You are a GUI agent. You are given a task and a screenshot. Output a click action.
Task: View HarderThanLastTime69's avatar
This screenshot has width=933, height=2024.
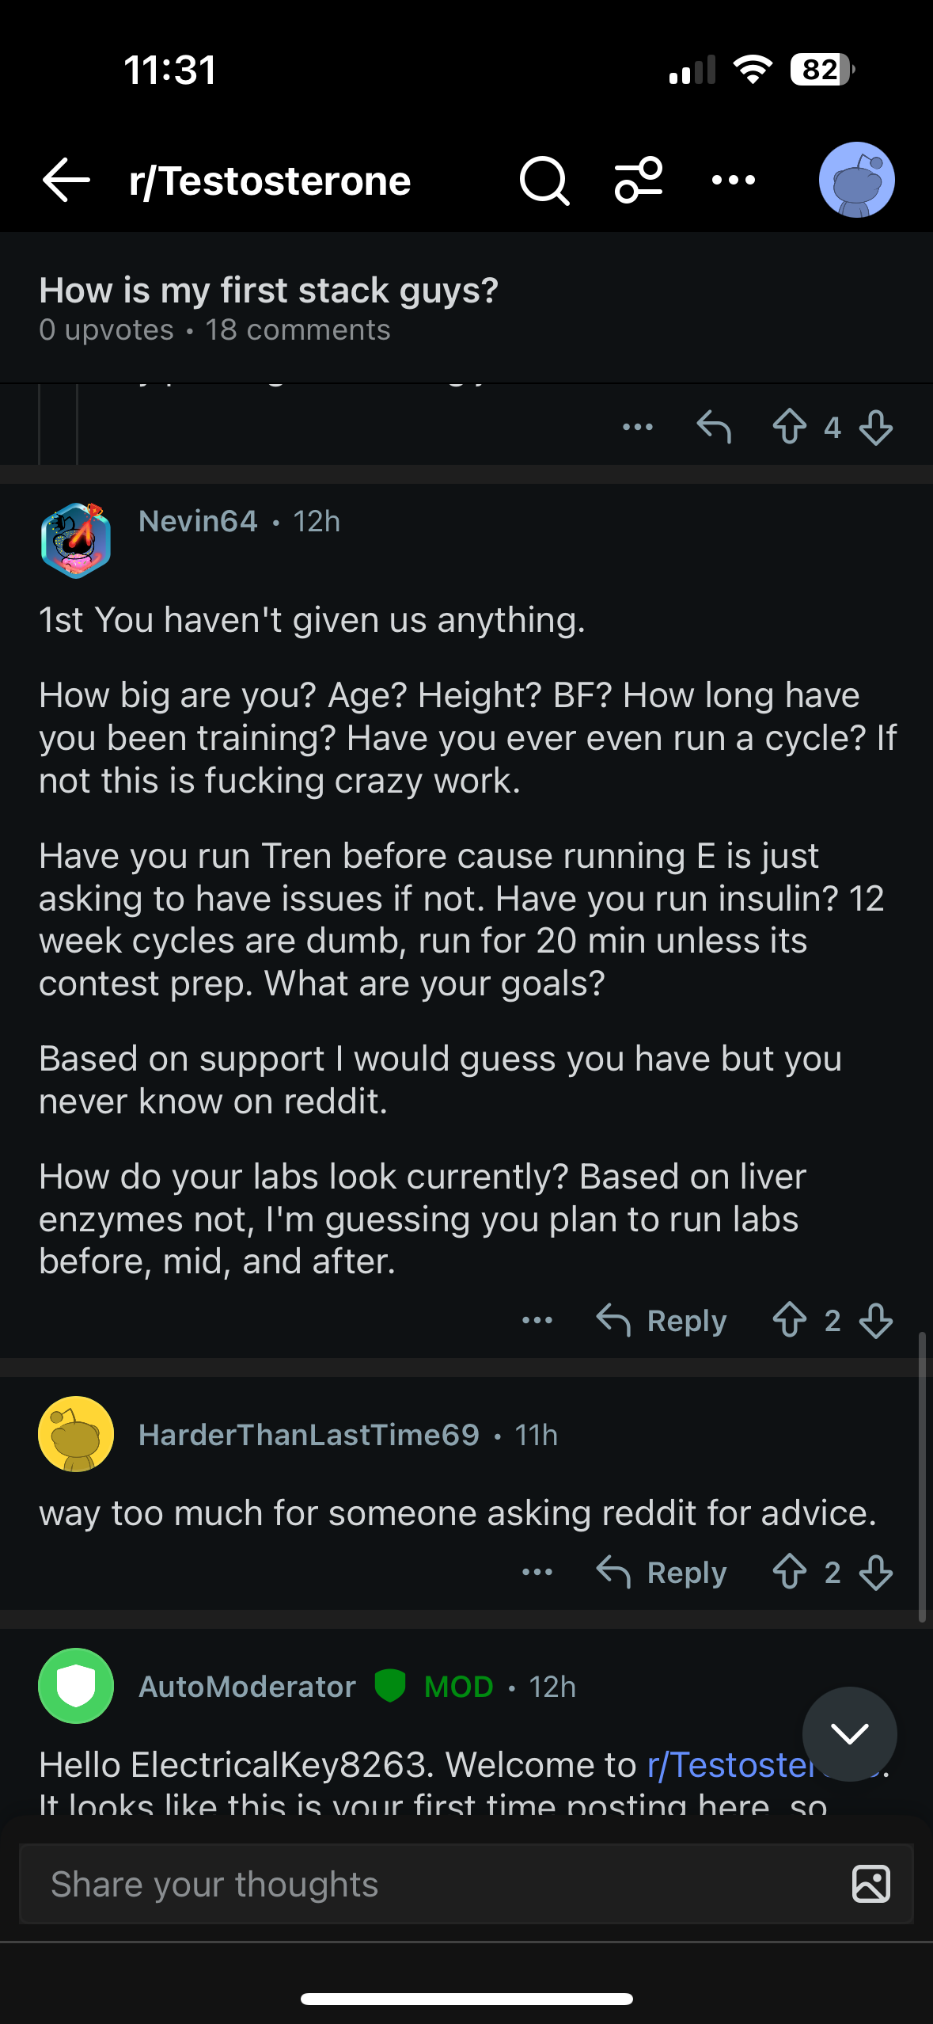coord(76,1434)
